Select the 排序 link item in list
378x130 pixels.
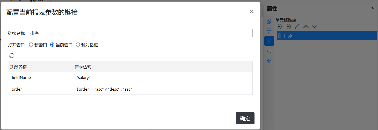[327, 36]
